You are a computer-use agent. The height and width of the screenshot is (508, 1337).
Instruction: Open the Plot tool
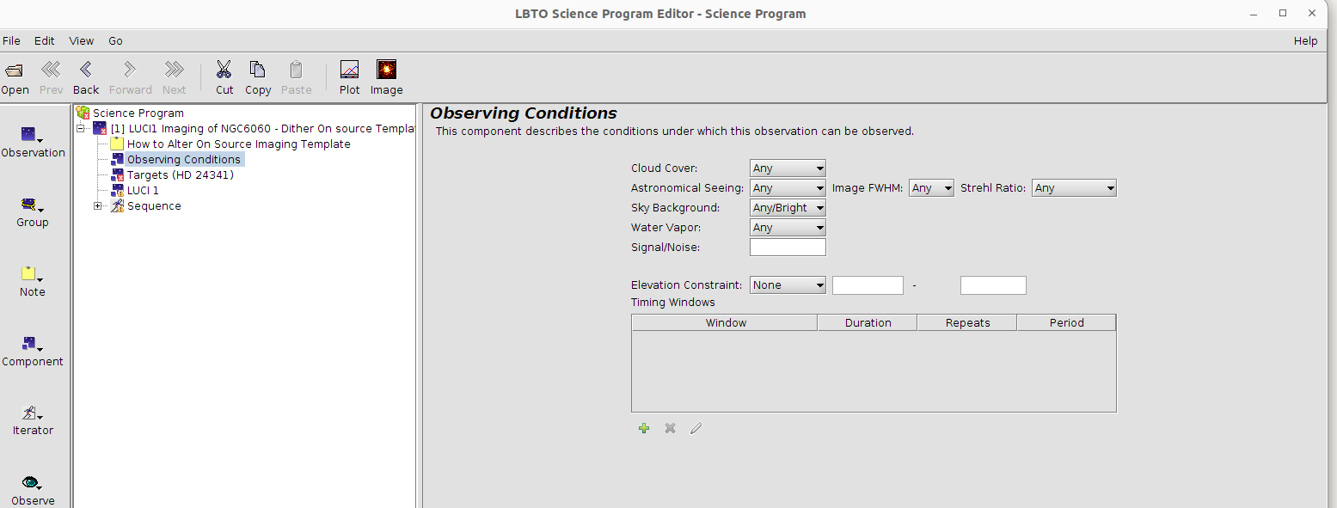(x=350, y=70)
